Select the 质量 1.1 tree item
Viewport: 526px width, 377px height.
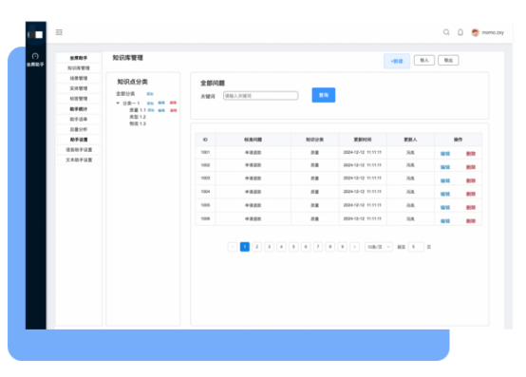[x=138, y=110]
